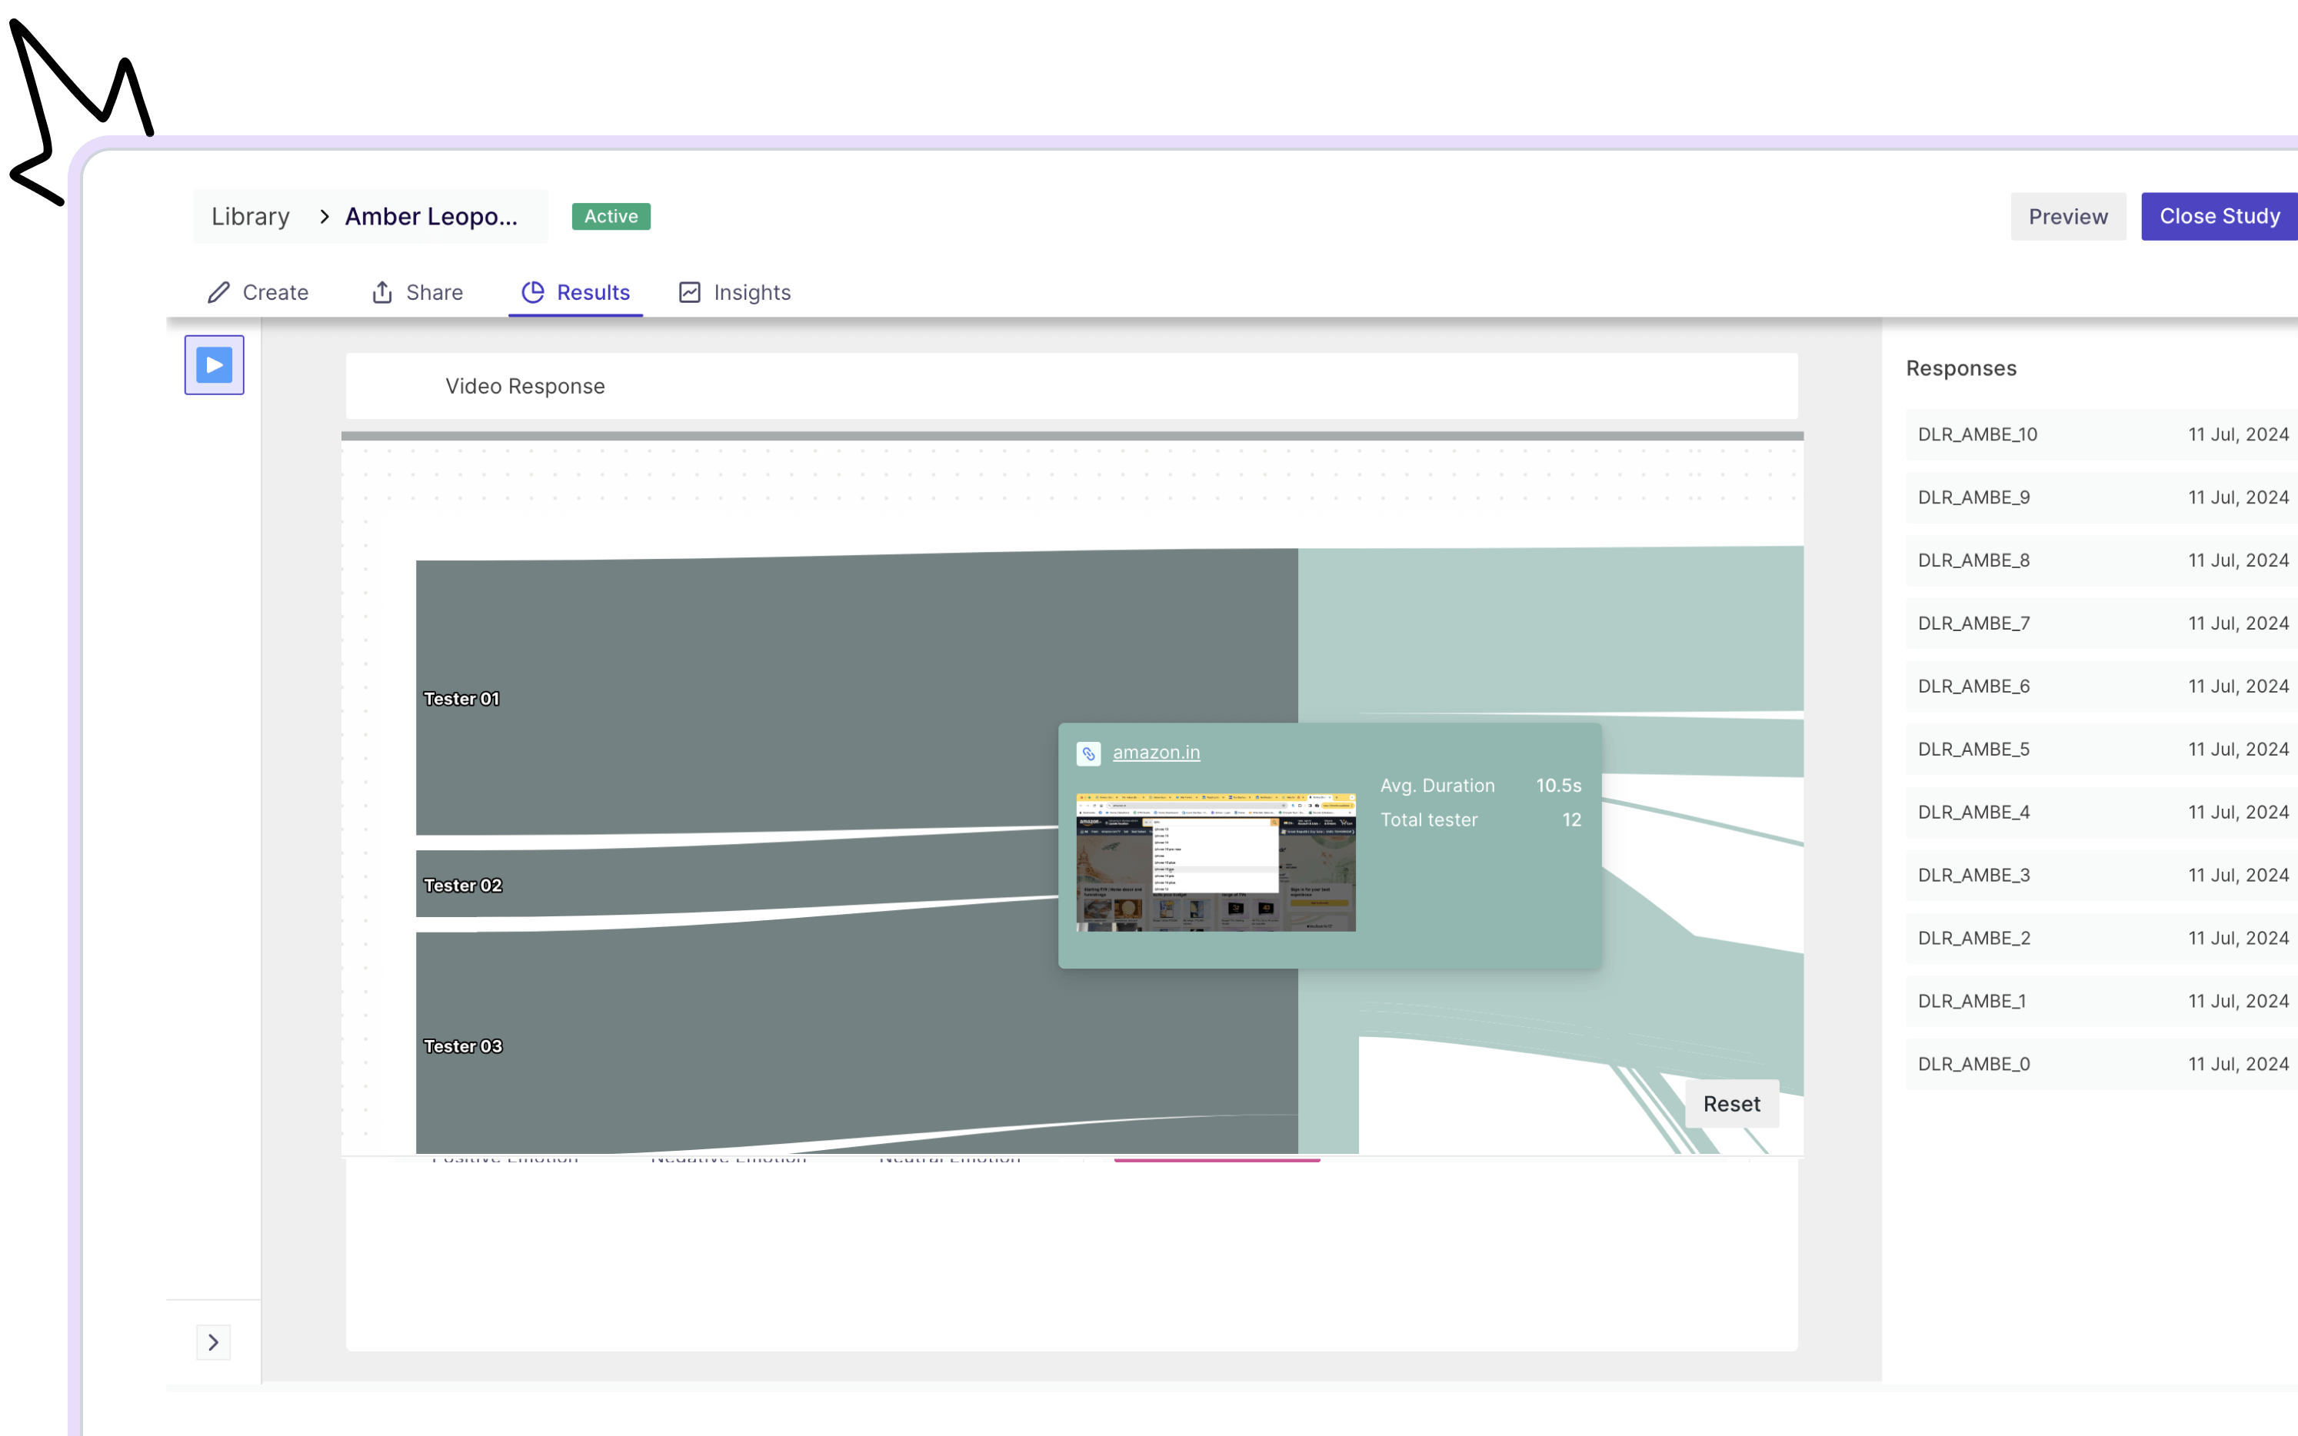Open response DLR_AMBE_10
Screen dimensions: 2298x1436
pyautogui.click(x=2101, y=434)
